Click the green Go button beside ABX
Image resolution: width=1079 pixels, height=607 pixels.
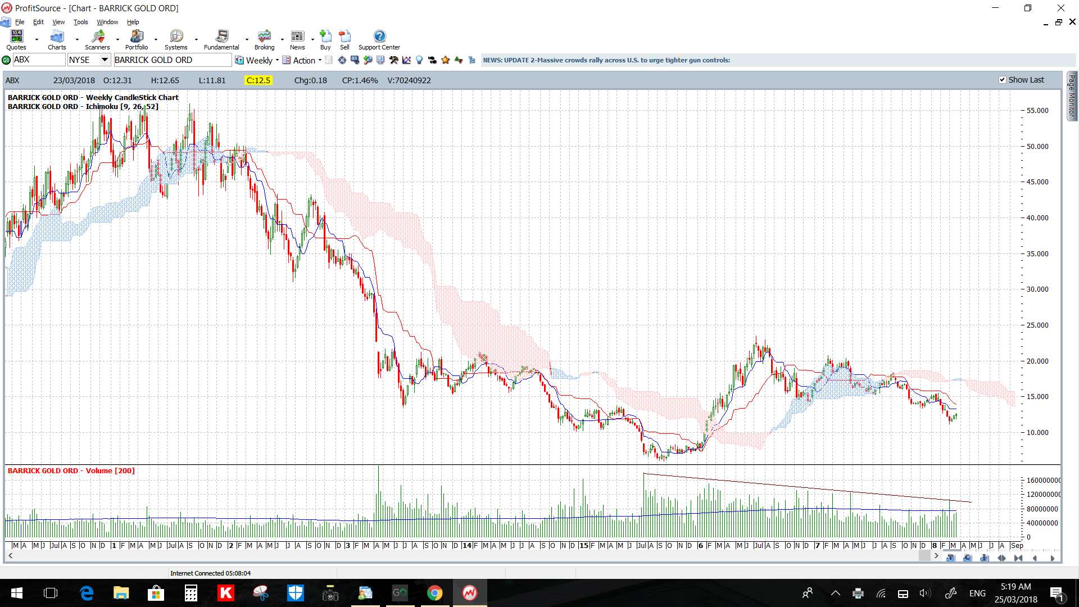(x=6, y=60)
